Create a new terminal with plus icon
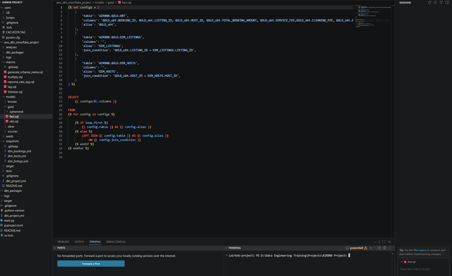452x276 pixels. [x=370, y=248]
